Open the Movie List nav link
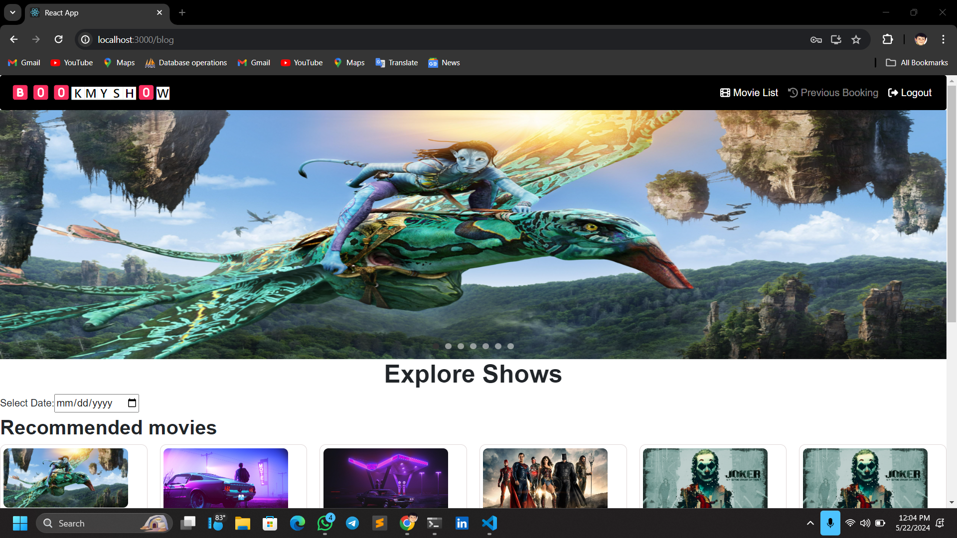The height and width of the screenshot is (538, 957). (749, 93)
